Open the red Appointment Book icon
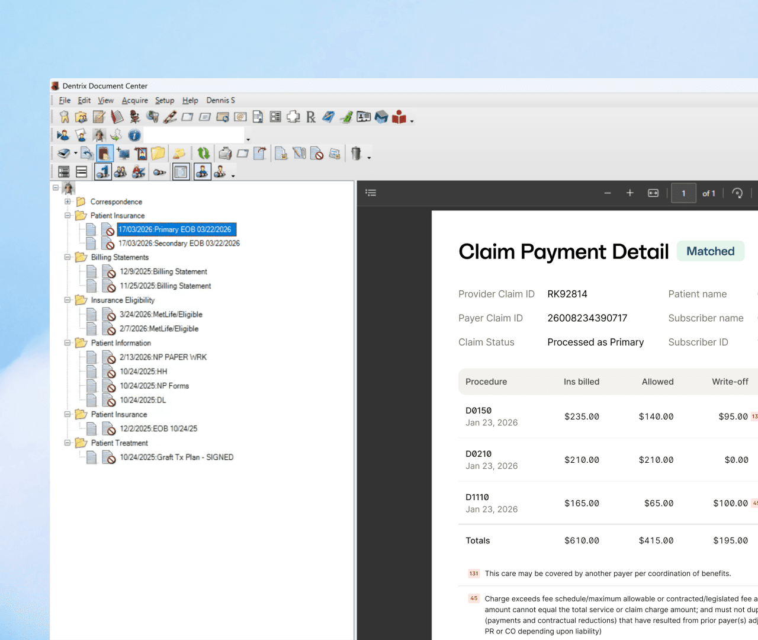 [117, 117]
